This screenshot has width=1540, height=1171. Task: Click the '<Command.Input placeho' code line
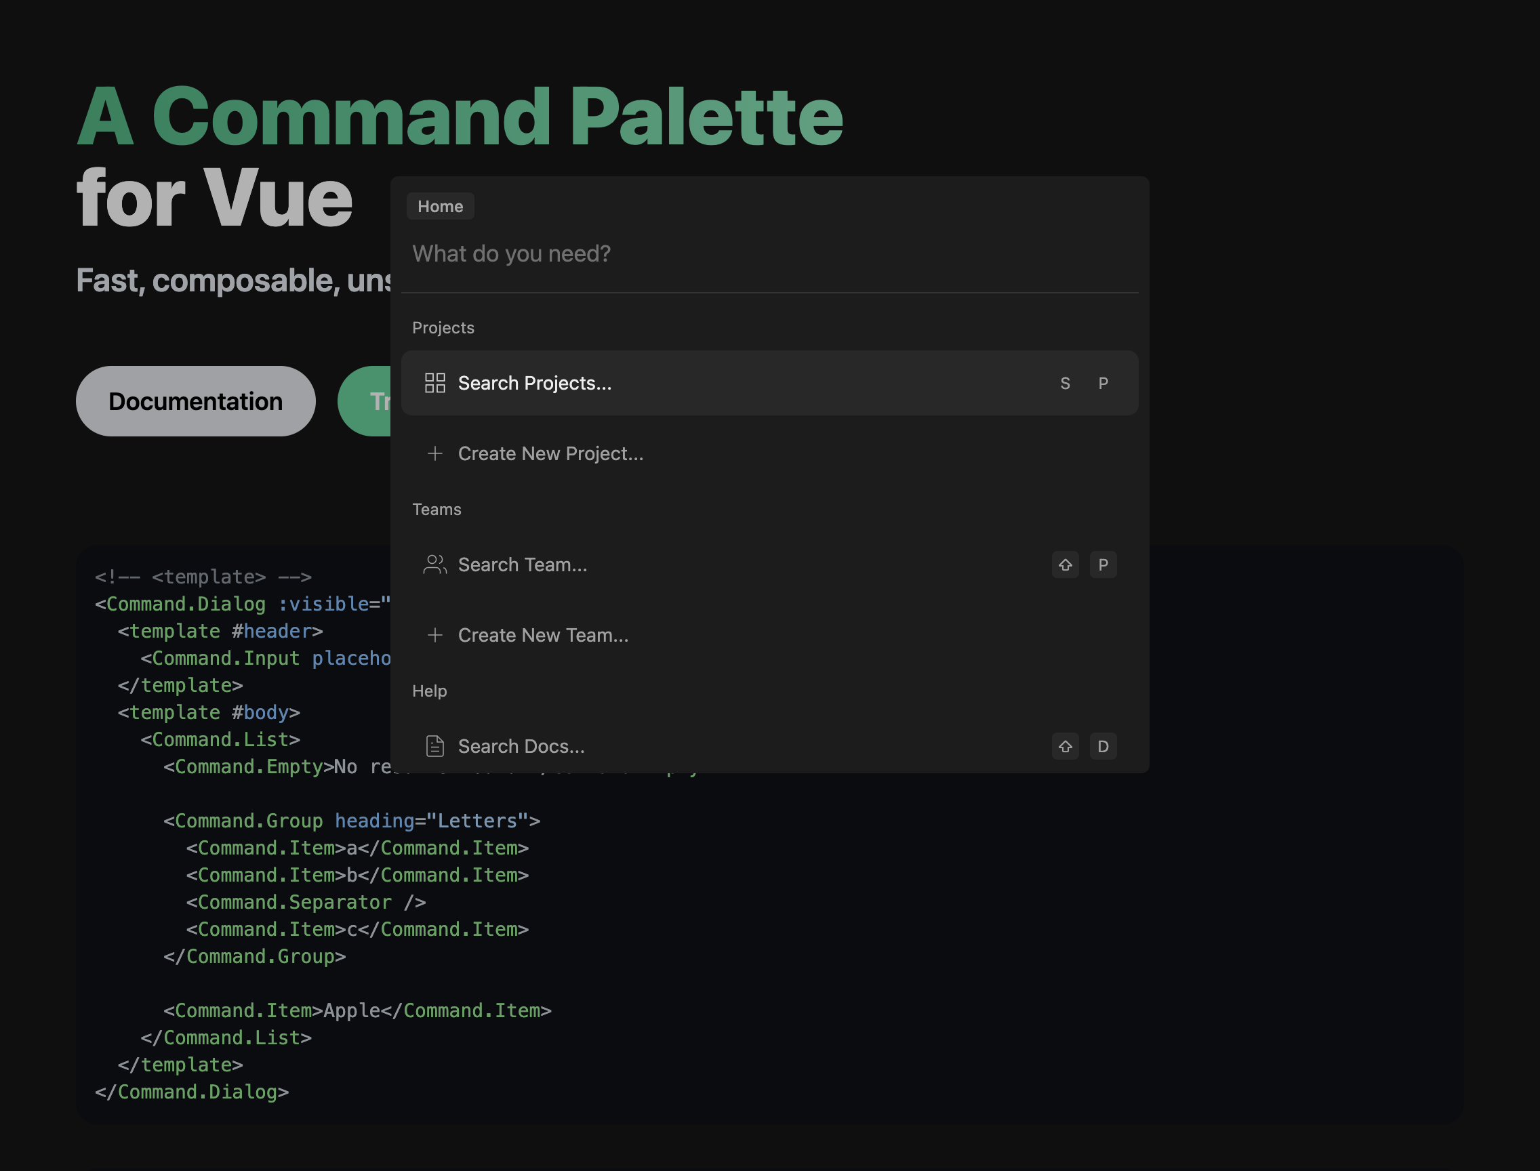266,659
